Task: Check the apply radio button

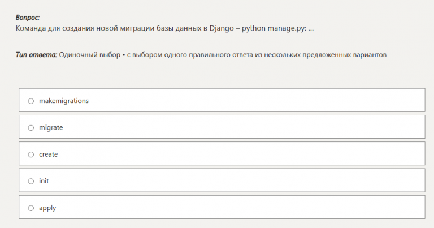Action: point(31,208)
